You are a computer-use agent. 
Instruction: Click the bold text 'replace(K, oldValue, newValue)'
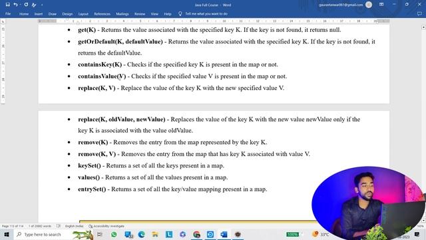[x=121, y=119]
